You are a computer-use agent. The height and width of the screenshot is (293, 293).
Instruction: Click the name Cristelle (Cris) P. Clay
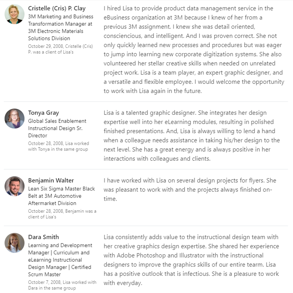click(57, 8)
